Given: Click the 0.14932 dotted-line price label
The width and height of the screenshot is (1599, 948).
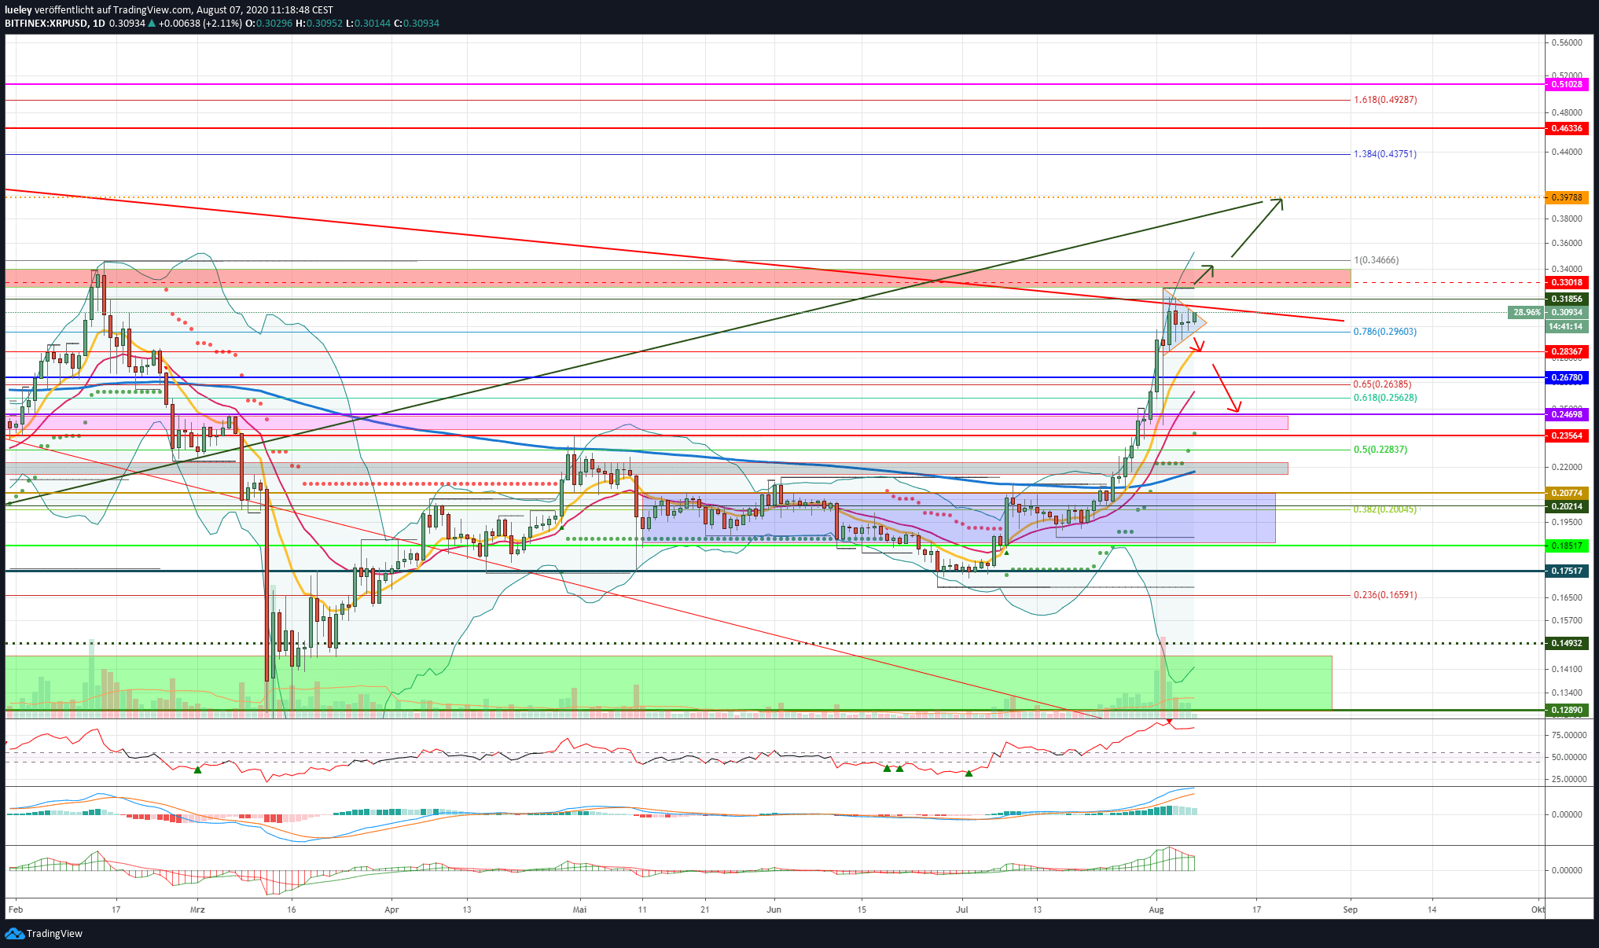Looking at the screenshot, I should click(1567, 643).
